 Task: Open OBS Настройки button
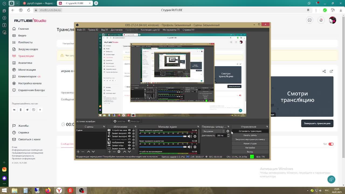250,148
